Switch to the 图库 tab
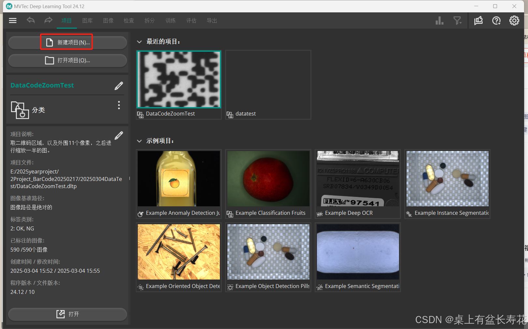This screenshot has height=329, width=528. 87,21
